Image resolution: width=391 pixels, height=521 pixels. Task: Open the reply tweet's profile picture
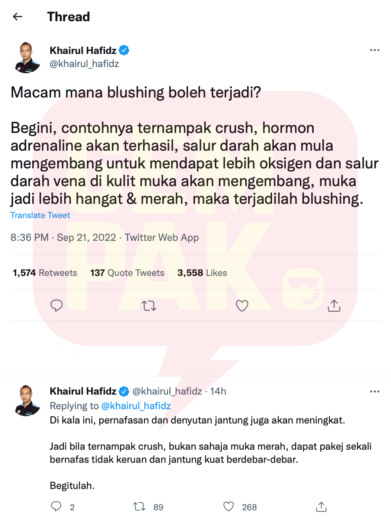coord(27,400)
